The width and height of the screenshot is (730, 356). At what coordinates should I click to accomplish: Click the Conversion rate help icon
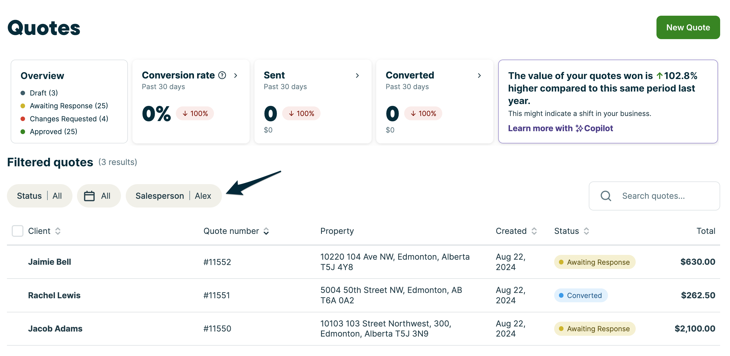point(222,75)
